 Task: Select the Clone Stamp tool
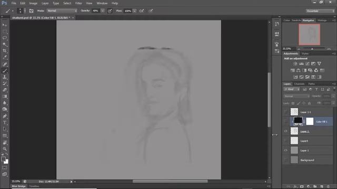(5, 77)
